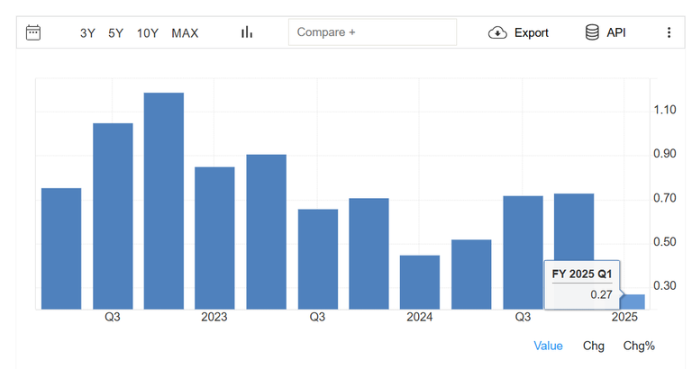Click the Export cloud download icon

(497, 32)
